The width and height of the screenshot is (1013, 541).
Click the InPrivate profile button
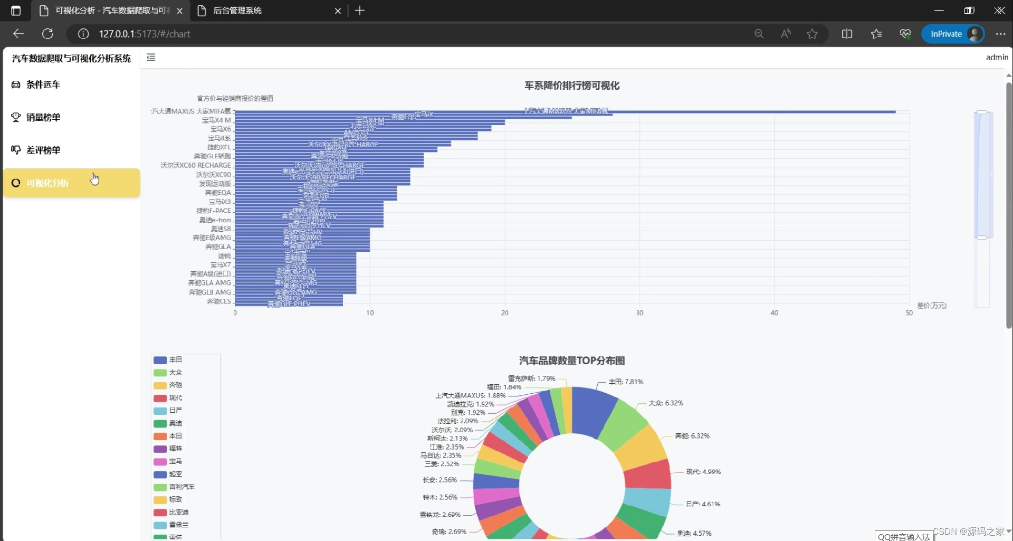click(x=953, y=34)
